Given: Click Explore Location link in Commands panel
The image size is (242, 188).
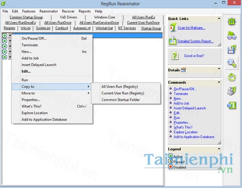Looking at the screenshot, I should 186,132.
